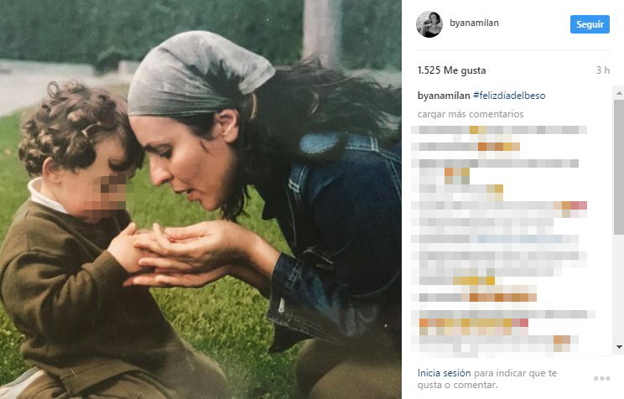Click the byanamilan profile avatar picture

tap(429, 24)
